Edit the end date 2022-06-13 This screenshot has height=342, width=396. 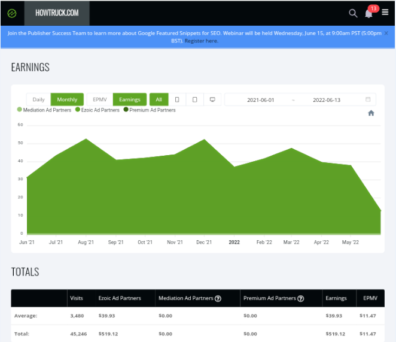pyautogui.click(x=327, y=100)
